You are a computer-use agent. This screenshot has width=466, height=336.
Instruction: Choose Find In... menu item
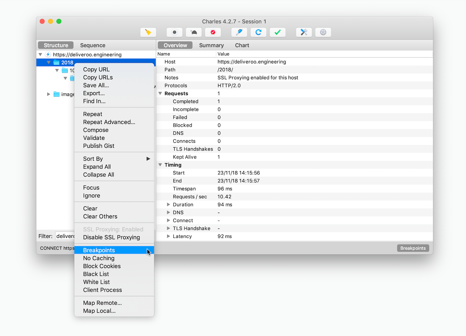tap(114, 101)
